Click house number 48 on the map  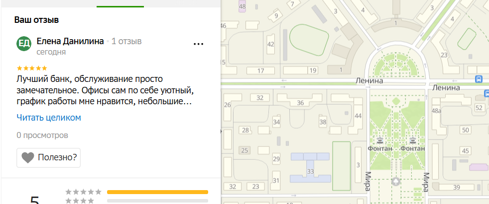242,6
